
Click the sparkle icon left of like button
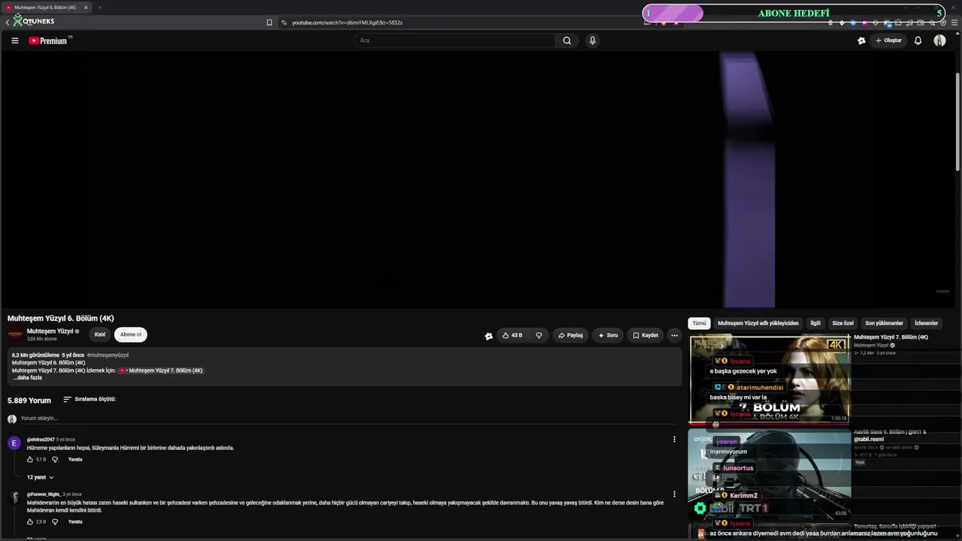489,336
